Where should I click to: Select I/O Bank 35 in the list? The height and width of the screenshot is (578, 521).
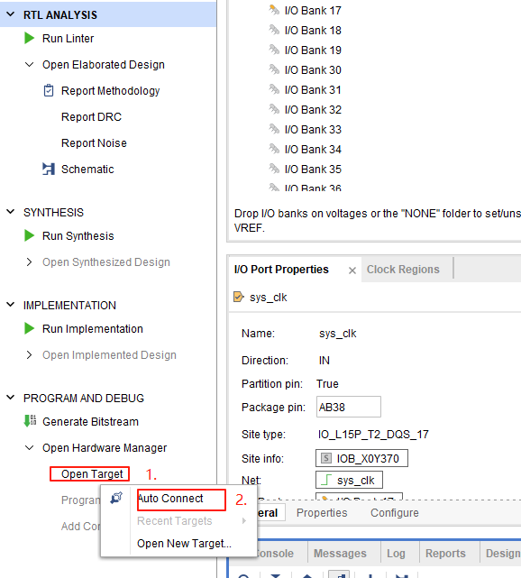(313, 170)
